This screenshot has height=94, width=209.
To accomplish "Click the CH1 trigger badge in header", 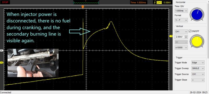I will [x=159, y=3].
